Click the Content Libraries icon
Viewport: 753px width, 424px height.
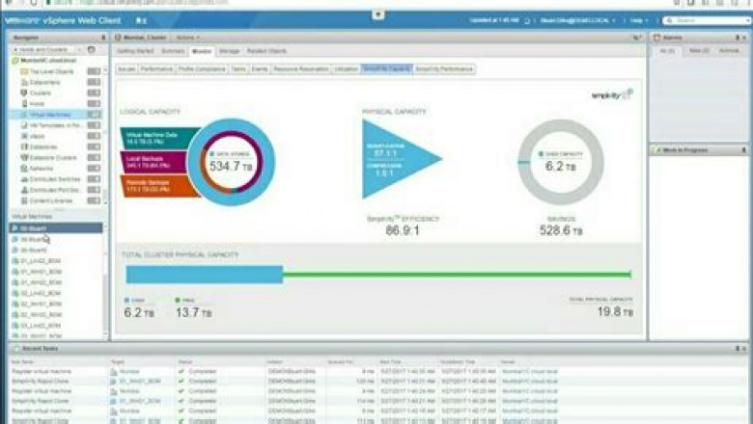pos(21,199)
